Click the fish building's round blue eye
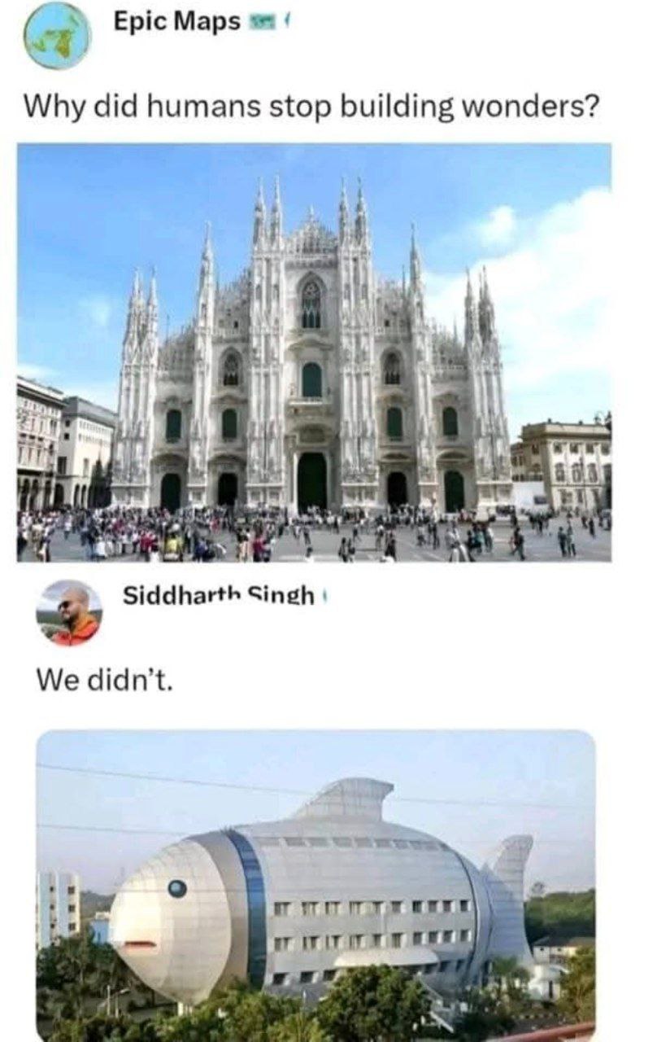The width and height of the screenshot is (657, 1042). coord(176,888)
